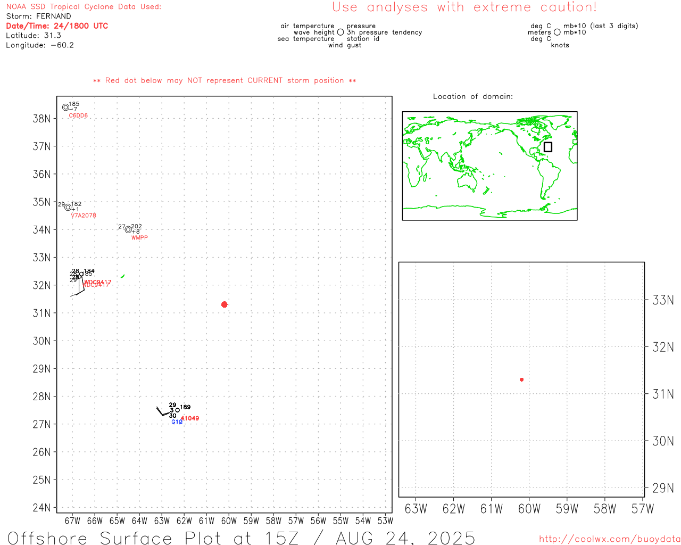Open the coolwx.com/buoydata URL

[610, 539]
